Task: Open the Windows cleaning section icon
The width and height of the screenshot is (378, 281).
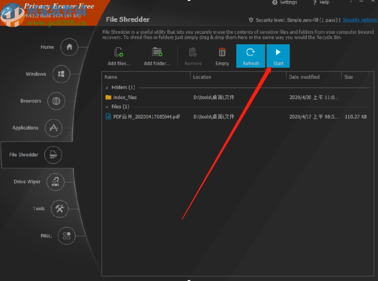Action: 61,74
